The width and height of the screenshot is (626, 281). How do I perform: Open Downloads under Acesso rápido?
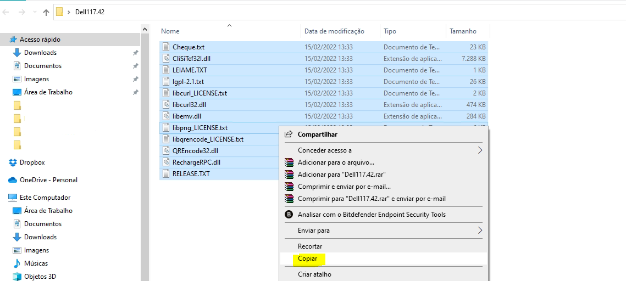[40, 53]
